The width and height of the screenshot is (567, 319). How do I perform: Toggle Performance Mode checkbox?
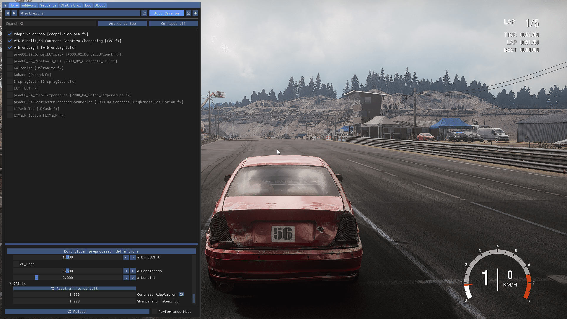click(154, 312)
